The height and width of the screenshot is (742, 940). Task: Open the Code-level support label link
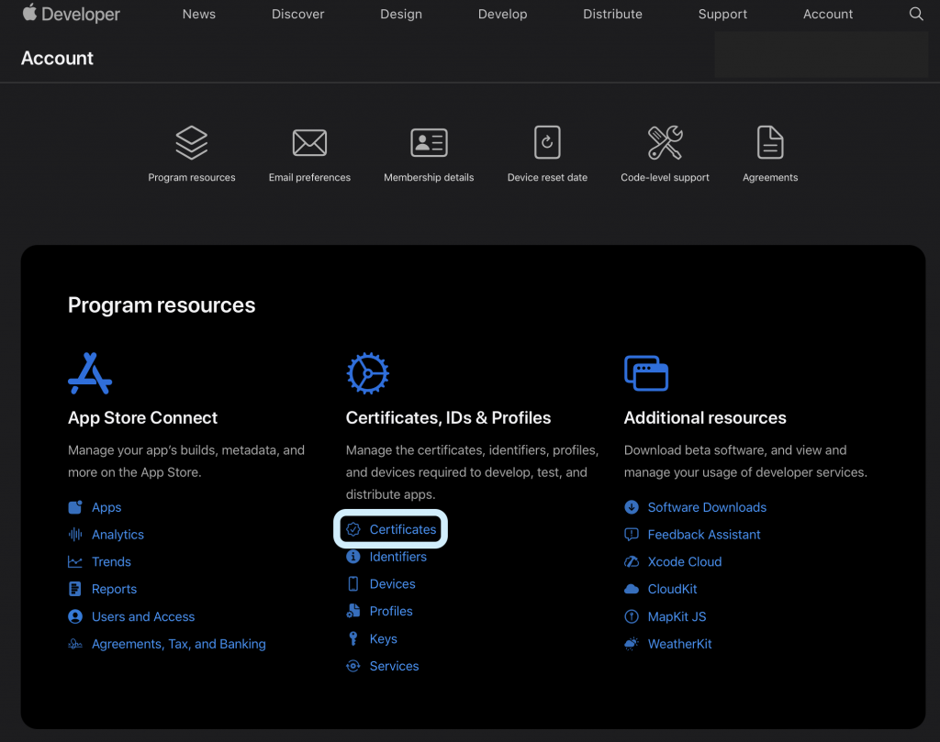point(665,177)
